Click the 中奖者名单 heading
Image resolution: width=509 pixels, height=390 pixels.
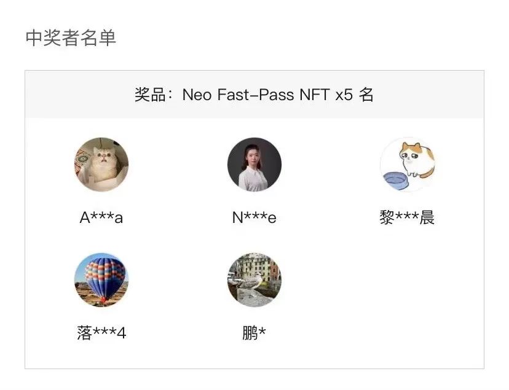coord(71,38)
